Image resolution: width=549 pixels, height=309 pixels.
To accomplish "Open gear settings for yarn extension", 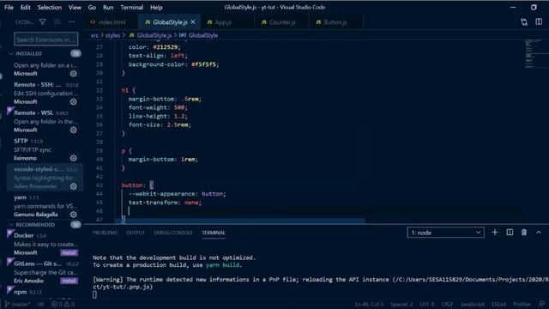I will (x=73, y=214).
